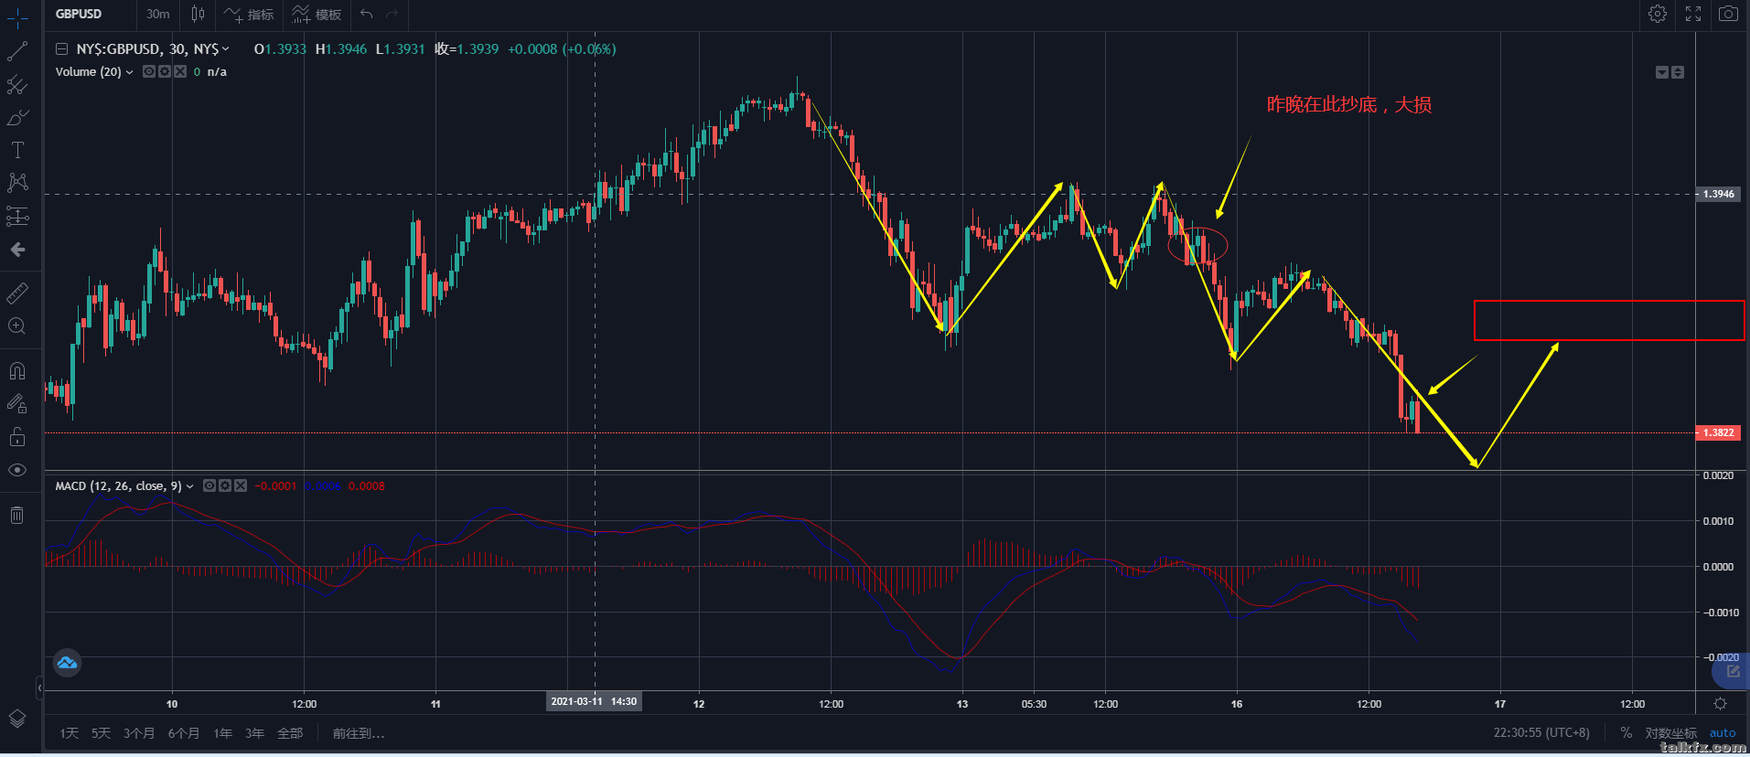Expand the MACD (12, 26, close, 9) dropdown

(190, 486)
